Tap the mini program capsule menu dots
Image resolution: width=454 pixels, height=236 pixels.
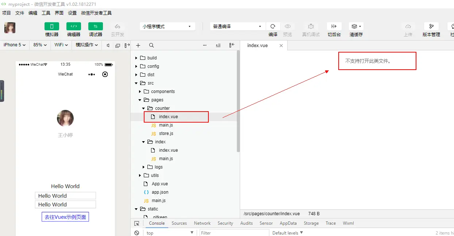(x=92, y=74)
